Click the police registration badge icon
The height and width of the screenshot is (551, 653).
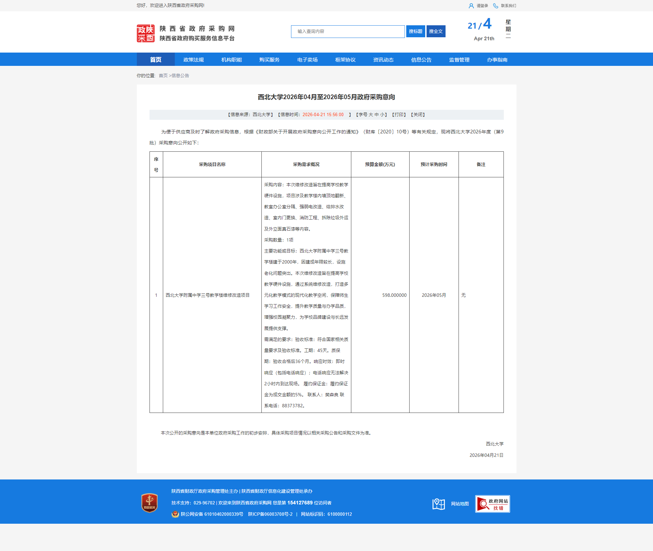point(175,514)
